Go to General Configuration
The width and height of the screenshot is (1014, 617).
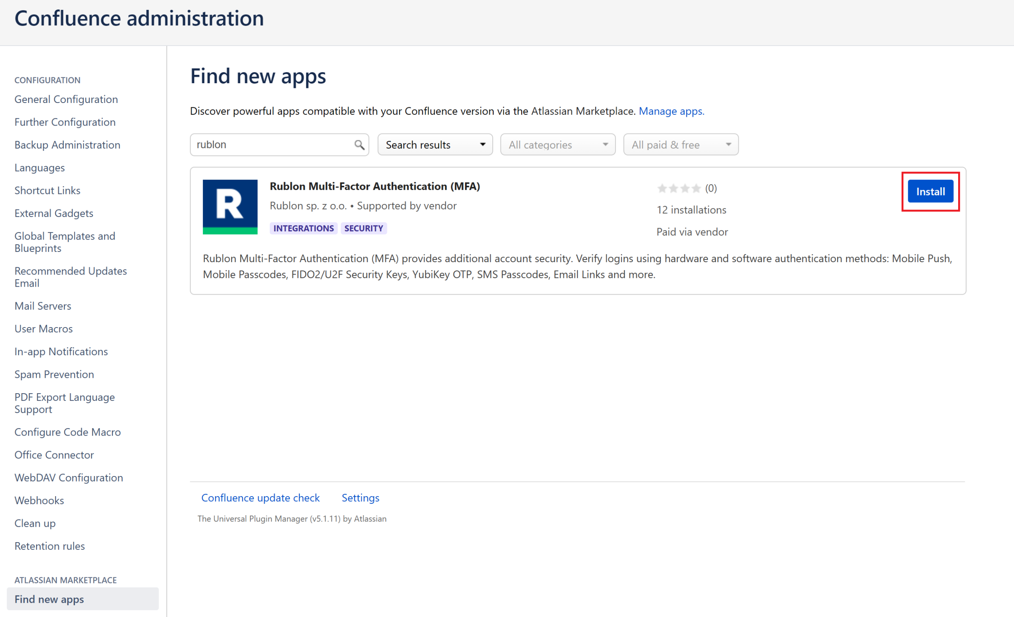(x=66, y=99)
